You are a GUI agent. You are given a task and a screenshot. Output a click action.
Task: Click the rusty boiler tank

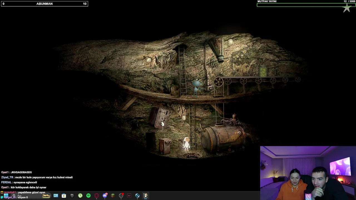pyautogui.click(x=223, y=138)
